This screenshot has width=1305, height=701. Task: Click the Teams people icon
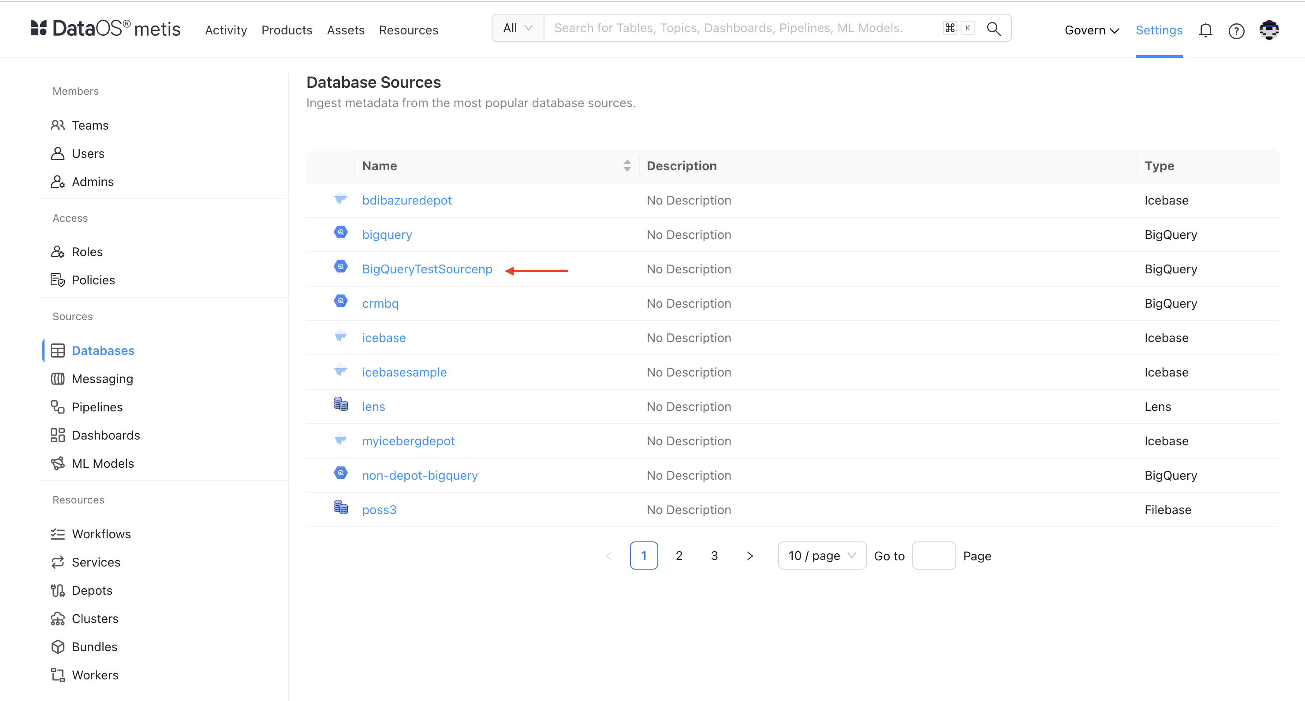coord(58,125)
